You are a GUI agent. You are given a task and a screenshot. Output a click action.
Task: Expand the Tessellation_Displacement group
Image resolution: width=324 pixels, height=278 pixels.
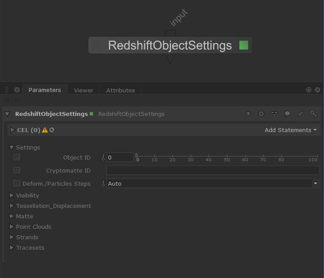12,206
